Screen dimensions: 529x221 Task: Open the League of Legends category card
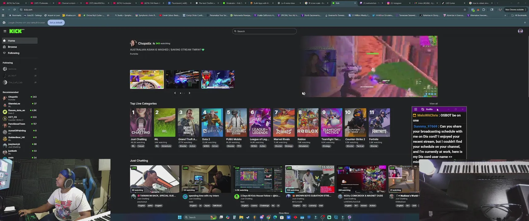pos(260,122)
